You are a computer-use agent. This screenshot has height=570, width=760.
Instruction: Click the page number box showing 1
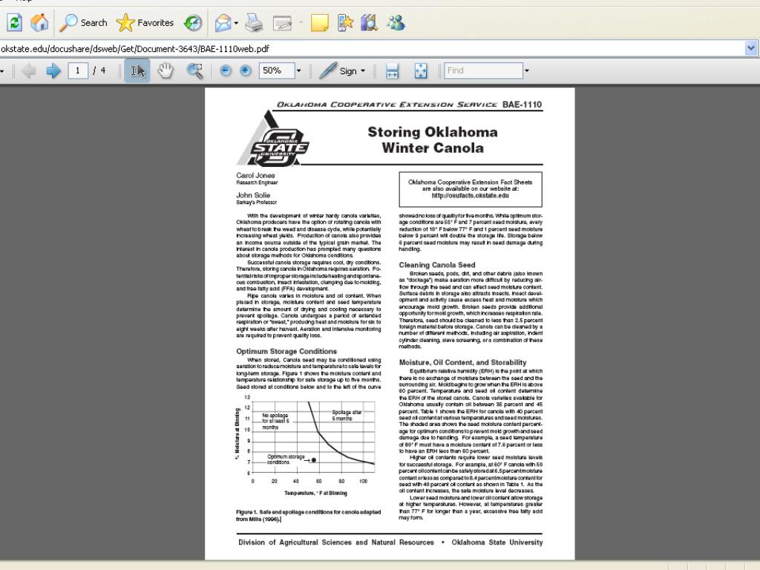(x=77, y=71)
